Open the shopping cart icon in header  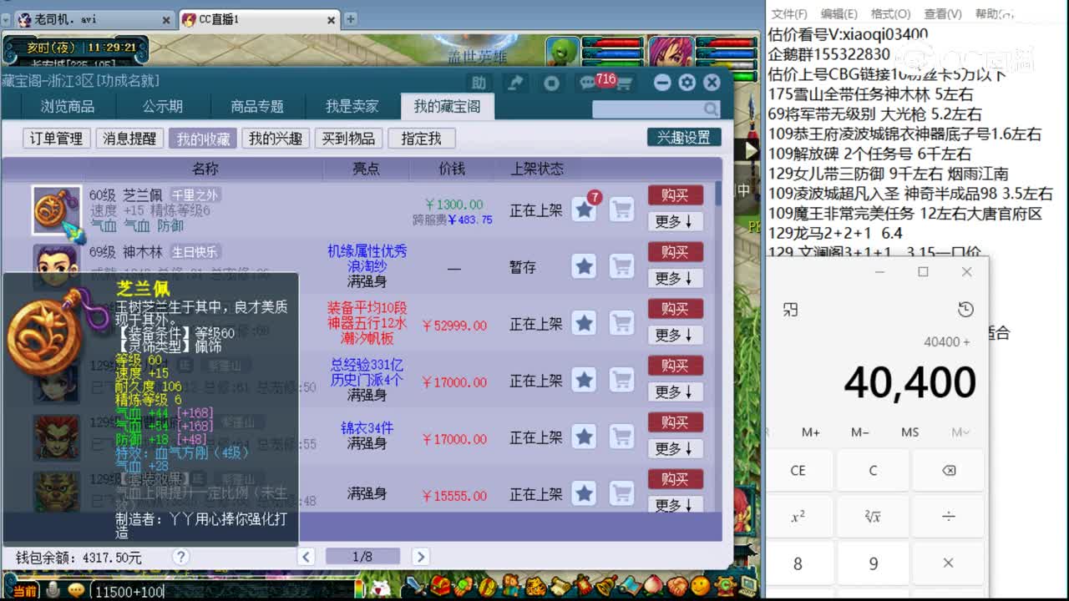pyautogui.click(x=624, y=83)
